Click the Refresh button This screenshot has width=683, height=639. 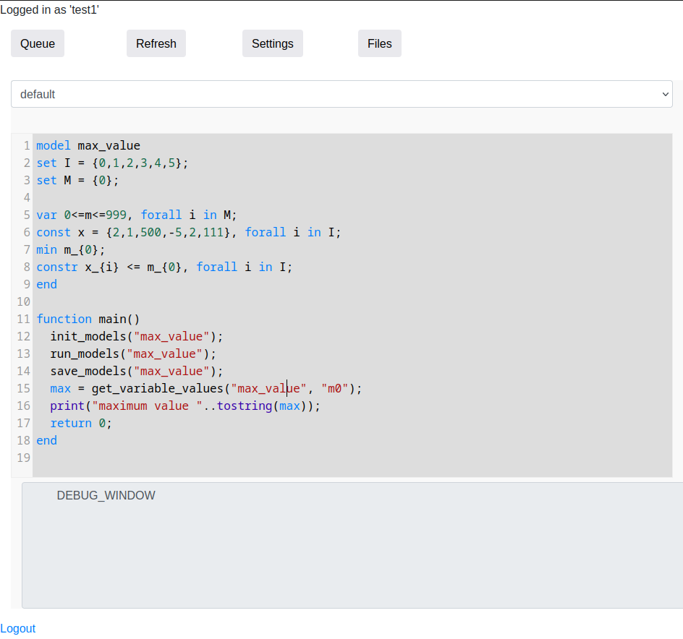tap(156, 43)
